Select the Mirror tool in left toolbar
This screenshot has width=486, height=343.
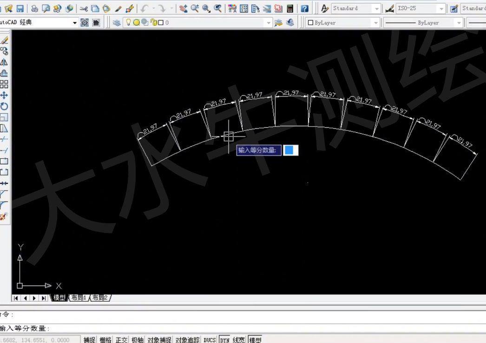4,62
